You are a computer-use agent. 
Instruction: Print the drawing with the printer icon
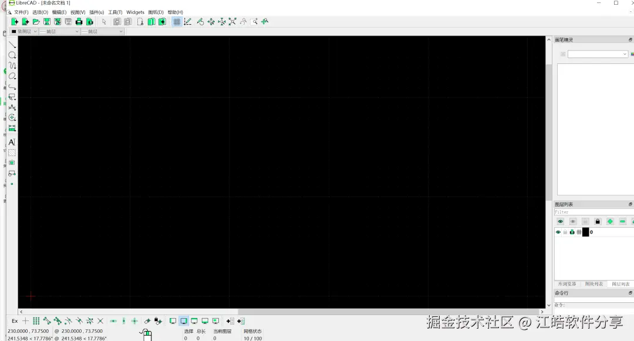point(79,22)
